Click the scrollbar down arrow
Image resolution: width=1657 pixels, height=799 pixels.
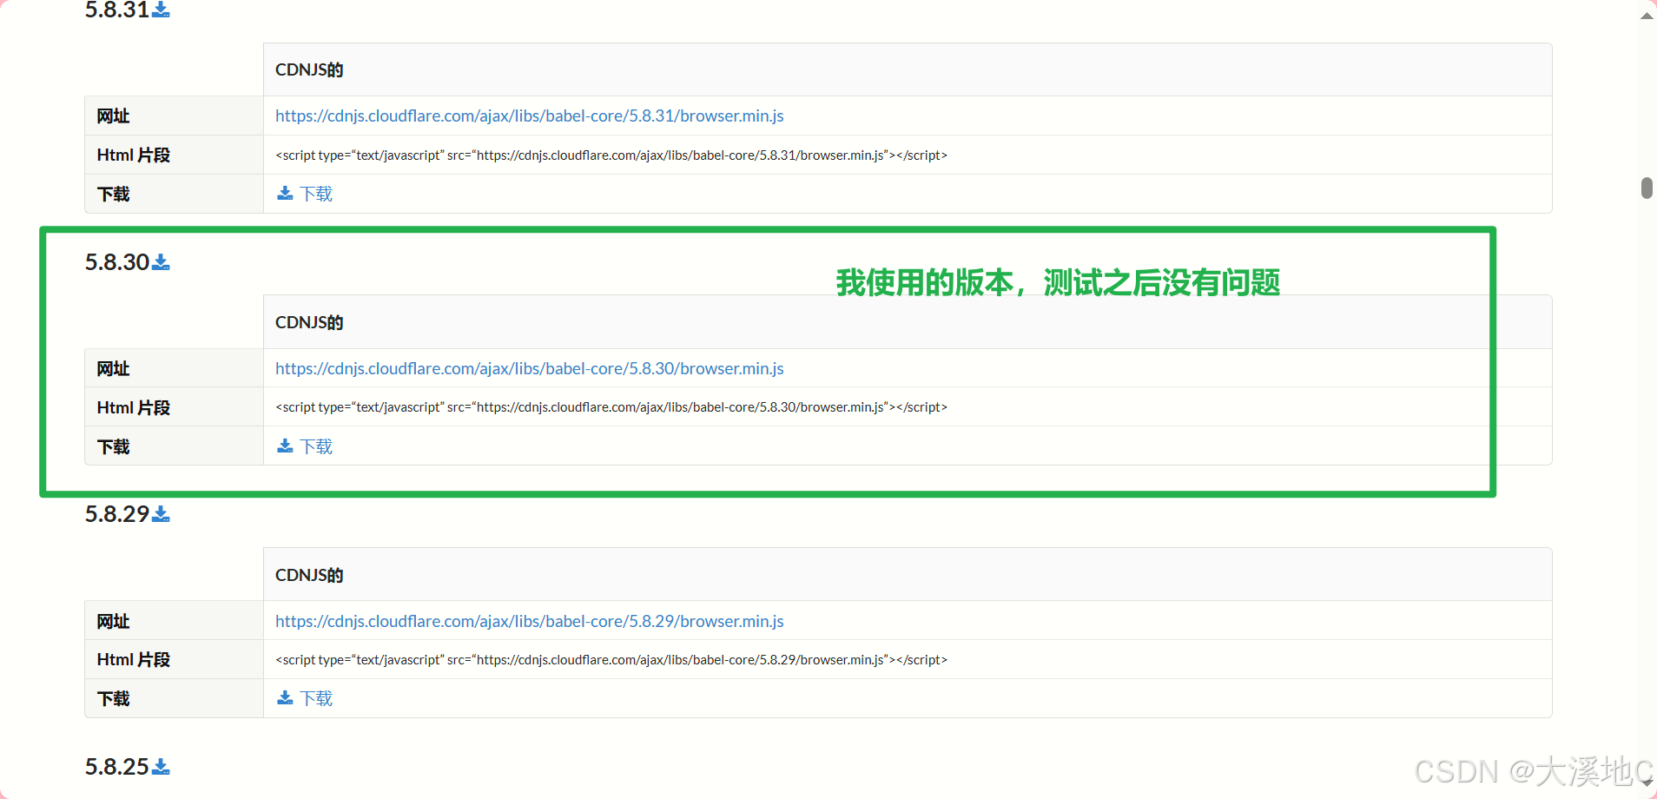[x=1646, y=784]
